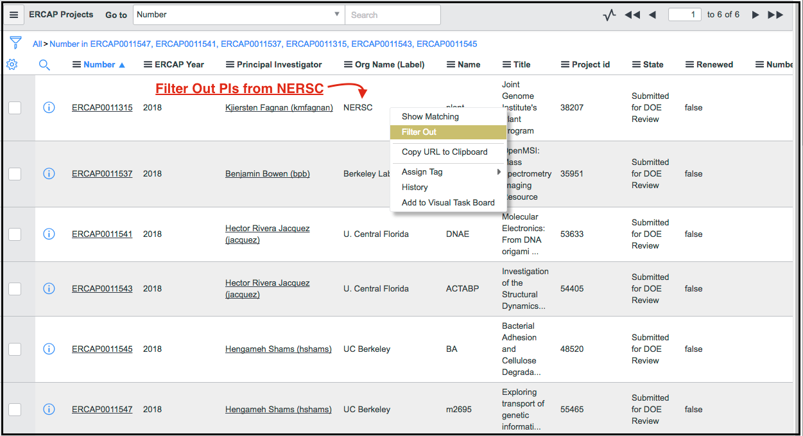Click the Search input field
Screen dimensions: 803x436
click(392, 15)
